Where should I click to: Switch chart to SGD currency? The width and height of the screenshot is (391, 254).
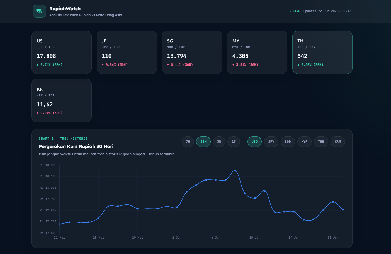(x=288, y=142)
